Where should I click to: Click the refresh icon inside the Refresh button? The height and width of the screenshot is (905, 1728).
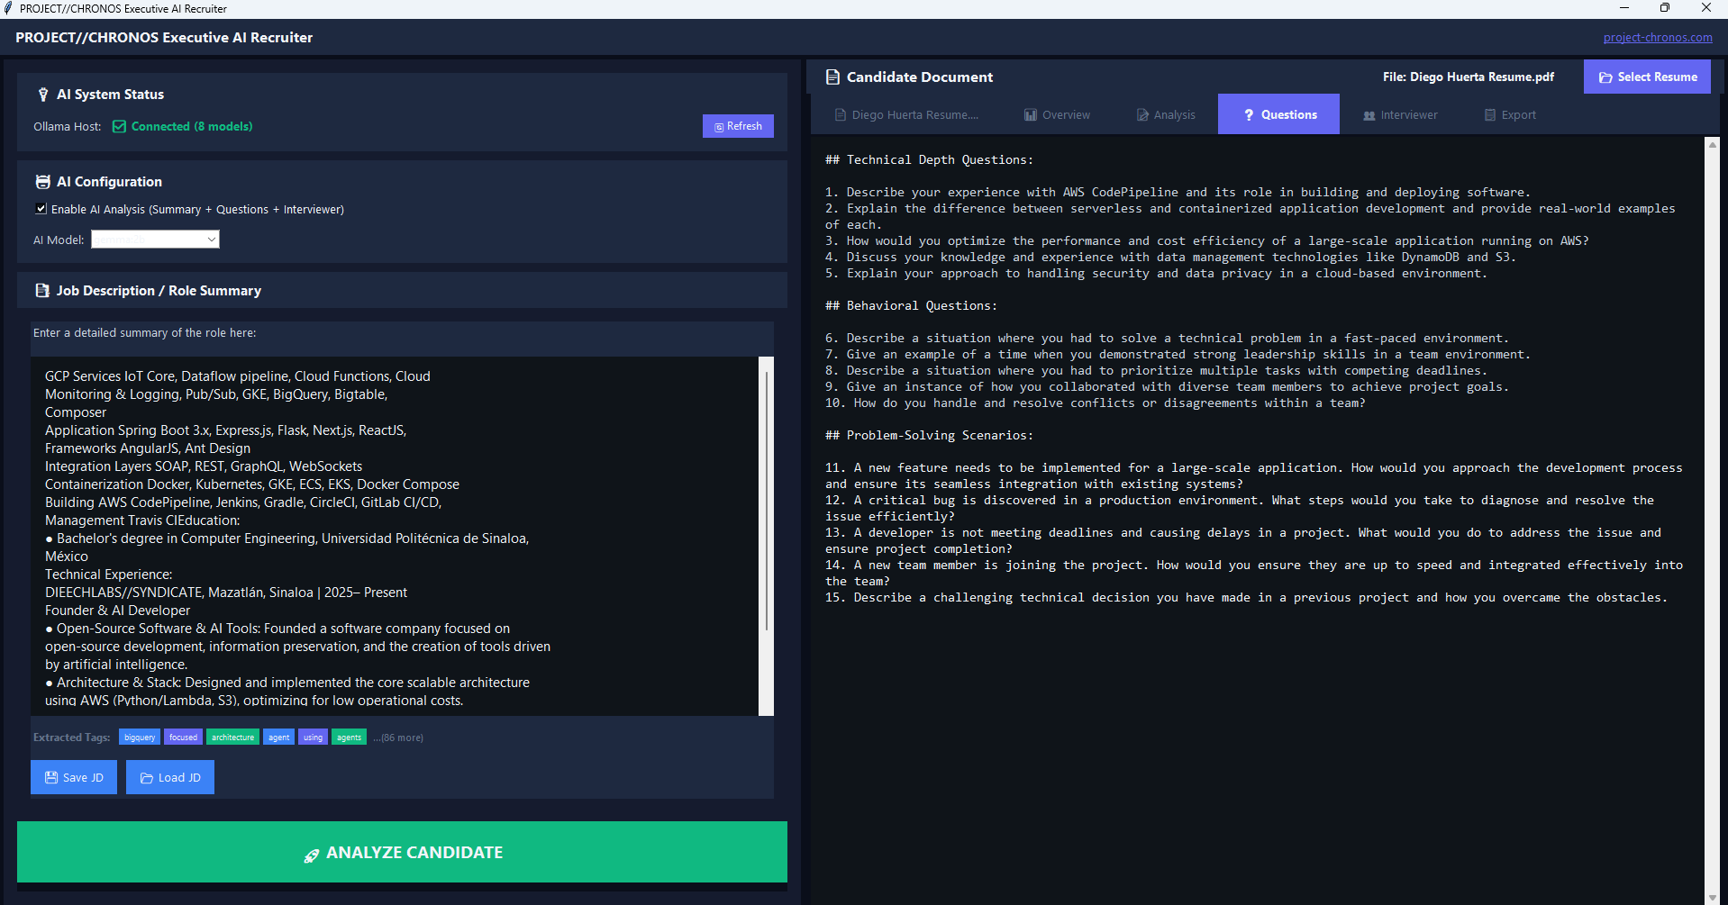click(718, 126)
